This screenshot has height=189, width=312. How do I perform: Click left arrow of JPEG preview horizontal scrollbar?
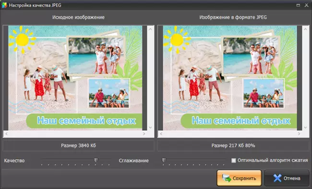pyautogui.click(x=161, y=134)
